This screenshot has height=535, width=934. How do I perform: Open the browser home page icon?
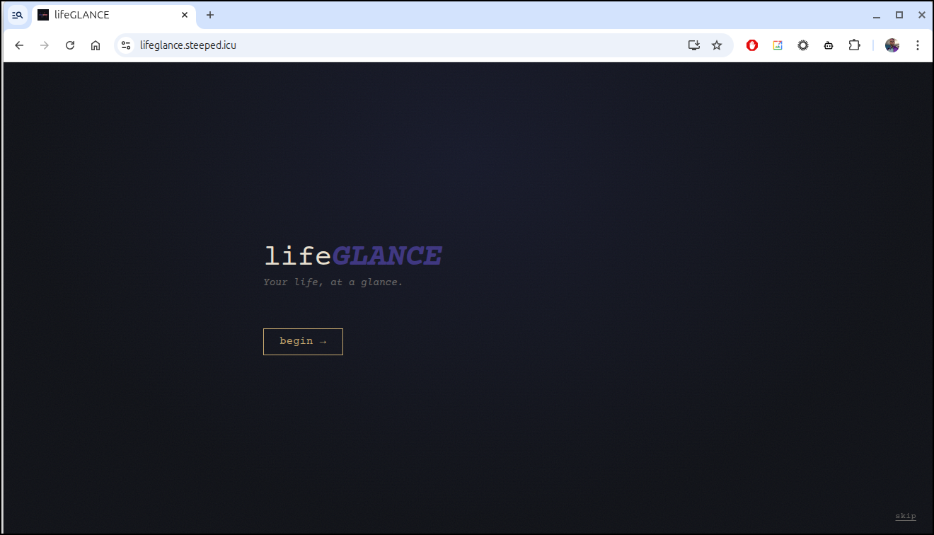coord(96,45)
